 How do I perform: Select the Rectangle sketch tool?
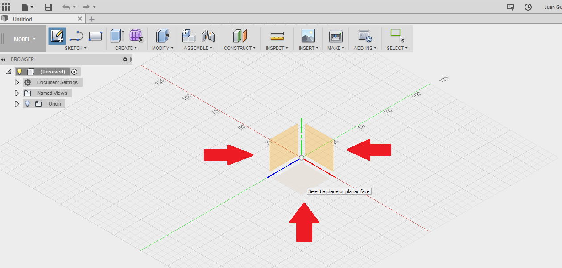[x=95, y=36]
